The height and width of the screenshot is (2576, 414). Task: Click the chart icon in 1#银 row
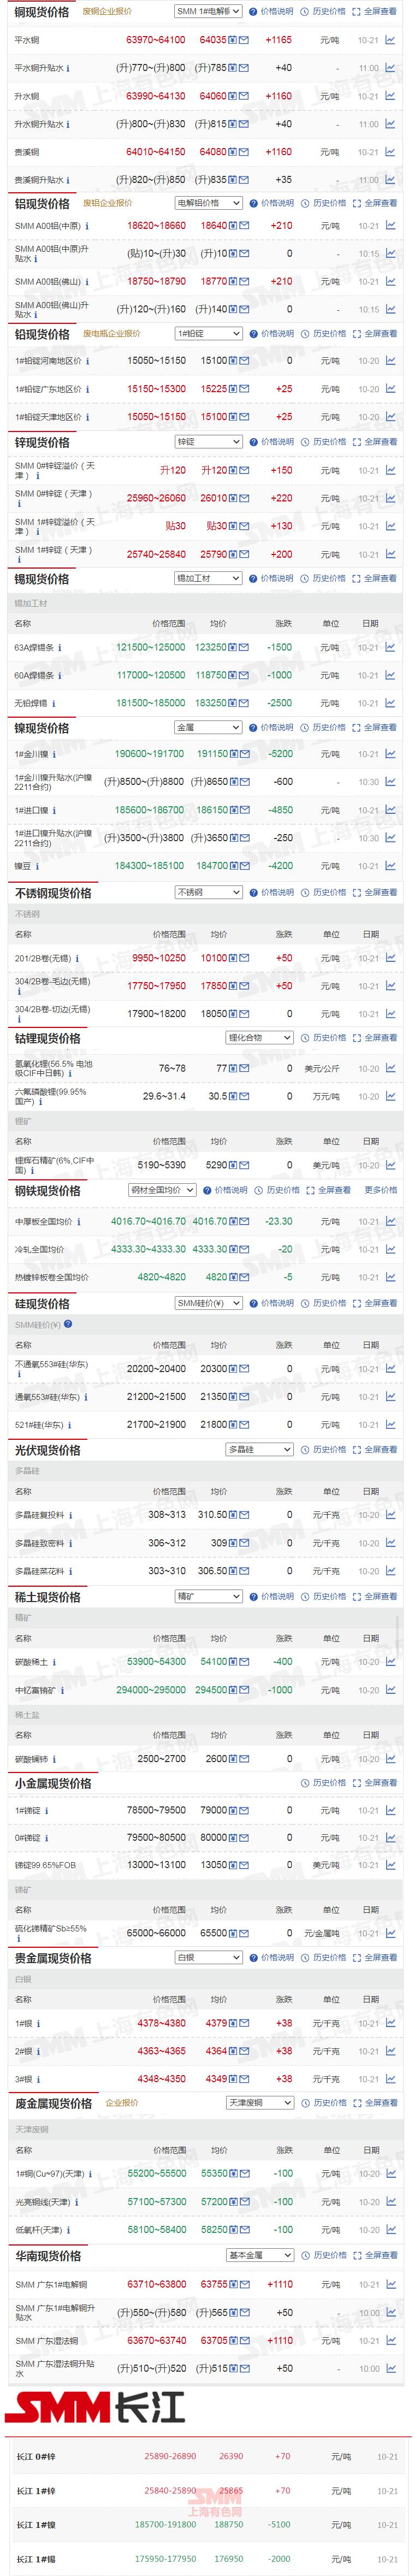[390, 2023]
